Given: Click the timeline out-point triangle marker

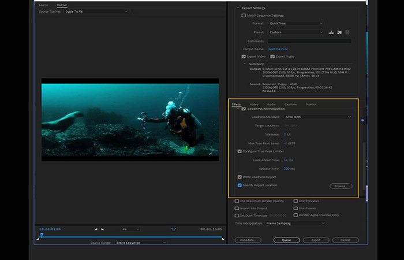Looking at the screenshot, I should pos(223,239).
